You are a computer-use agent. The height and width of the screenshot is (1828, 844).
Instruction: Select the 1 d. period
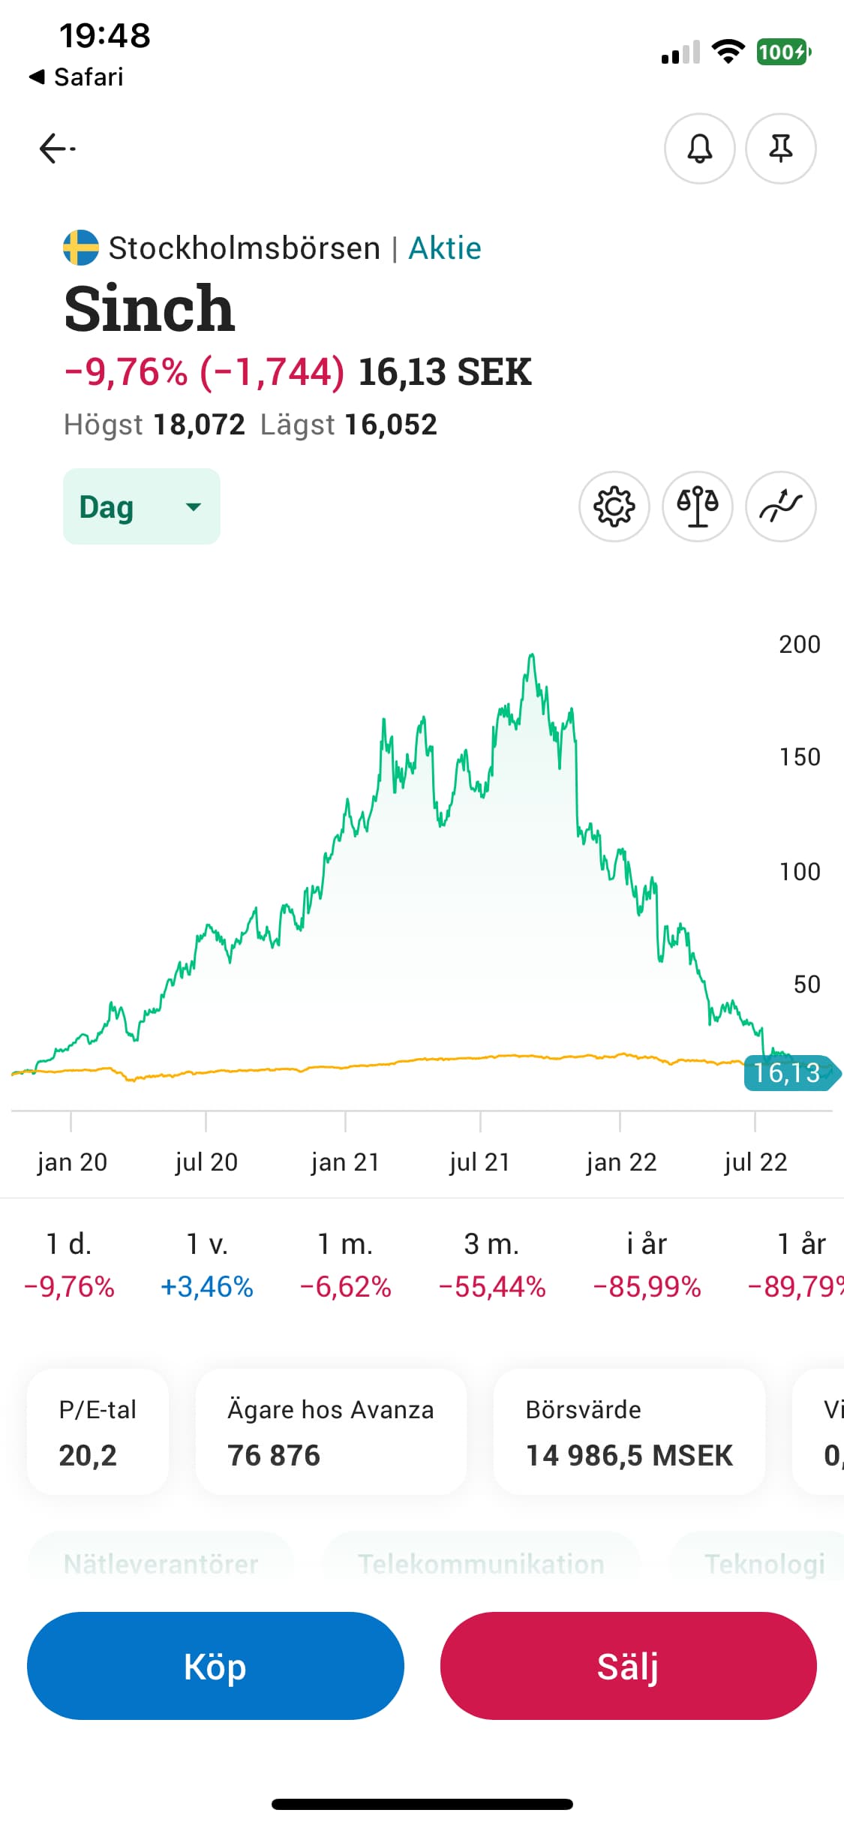(69, 1264)
